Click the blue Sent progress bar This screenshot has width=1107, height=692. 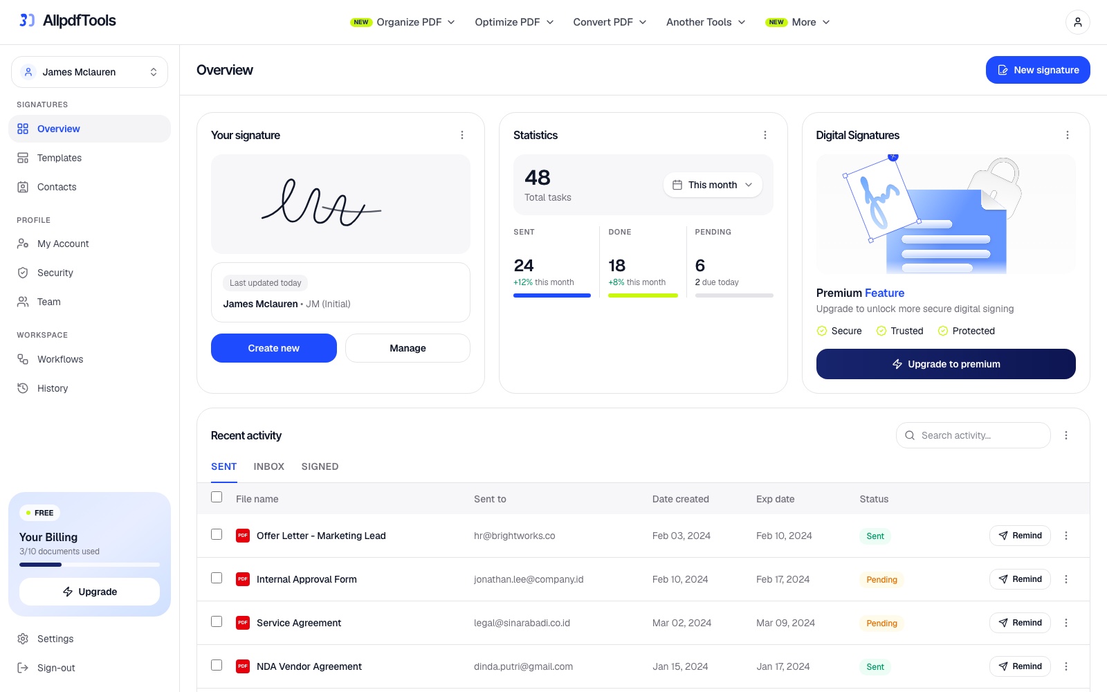552,295
